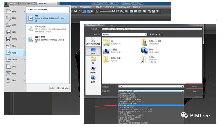Open the 工作区: 默认 workspace dropdown
223x127 pixels.
click(47, 3)
